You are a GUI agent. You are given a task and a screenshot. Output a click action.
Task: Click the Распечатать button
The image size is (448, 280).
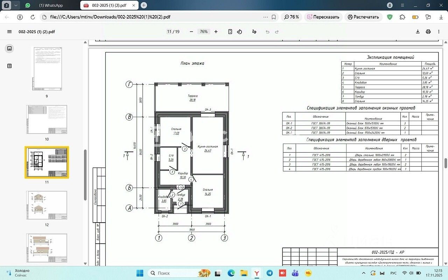click(363, 17)
